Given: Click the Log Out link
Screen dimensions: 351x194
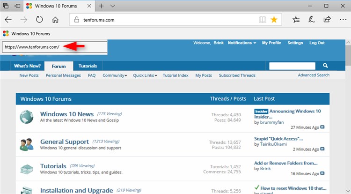Looking at the screenshot, I should 317,43.
